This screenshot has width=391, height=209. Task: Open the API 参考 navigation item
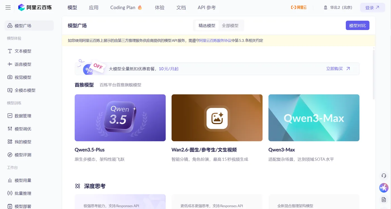pyautogui.click(x=207, y=8)
